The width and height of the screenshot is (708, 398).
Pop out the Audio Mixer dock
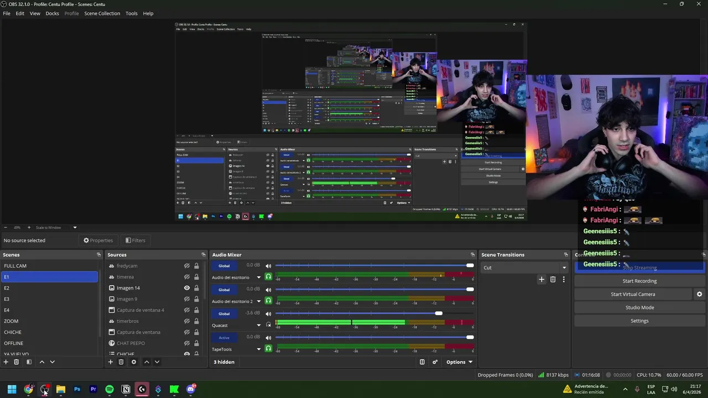tap(472, 255)
